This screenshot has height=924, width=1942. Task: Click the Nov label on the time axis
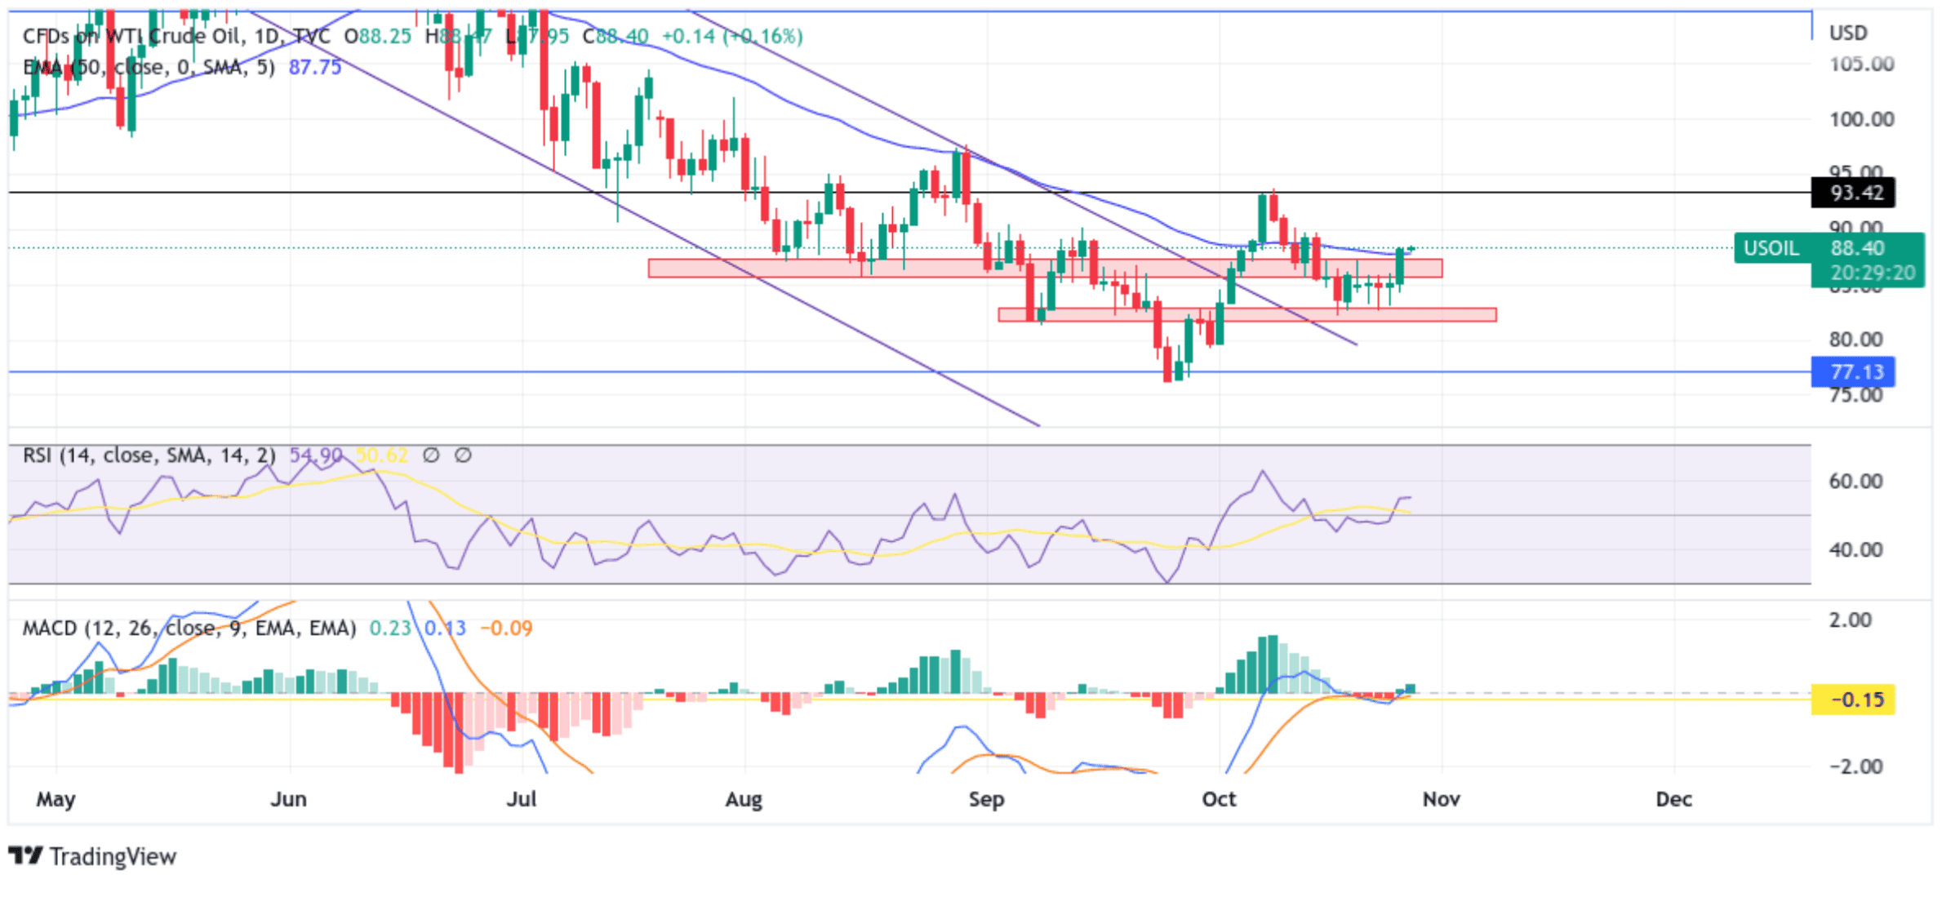[x=1442, y=799]
